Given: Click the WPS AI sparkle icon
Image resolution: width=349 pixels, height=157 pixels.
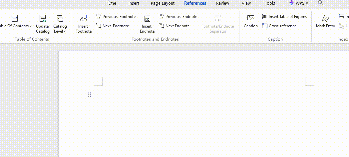Looking at the screenshot, I should point(292,3).
